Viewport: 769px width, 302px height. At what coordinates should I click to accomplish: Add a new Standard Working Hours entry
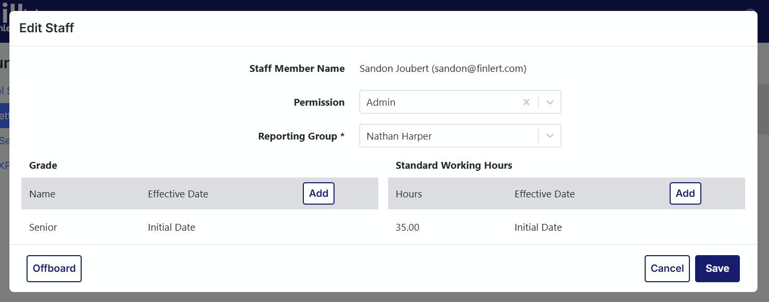point(685,194)
